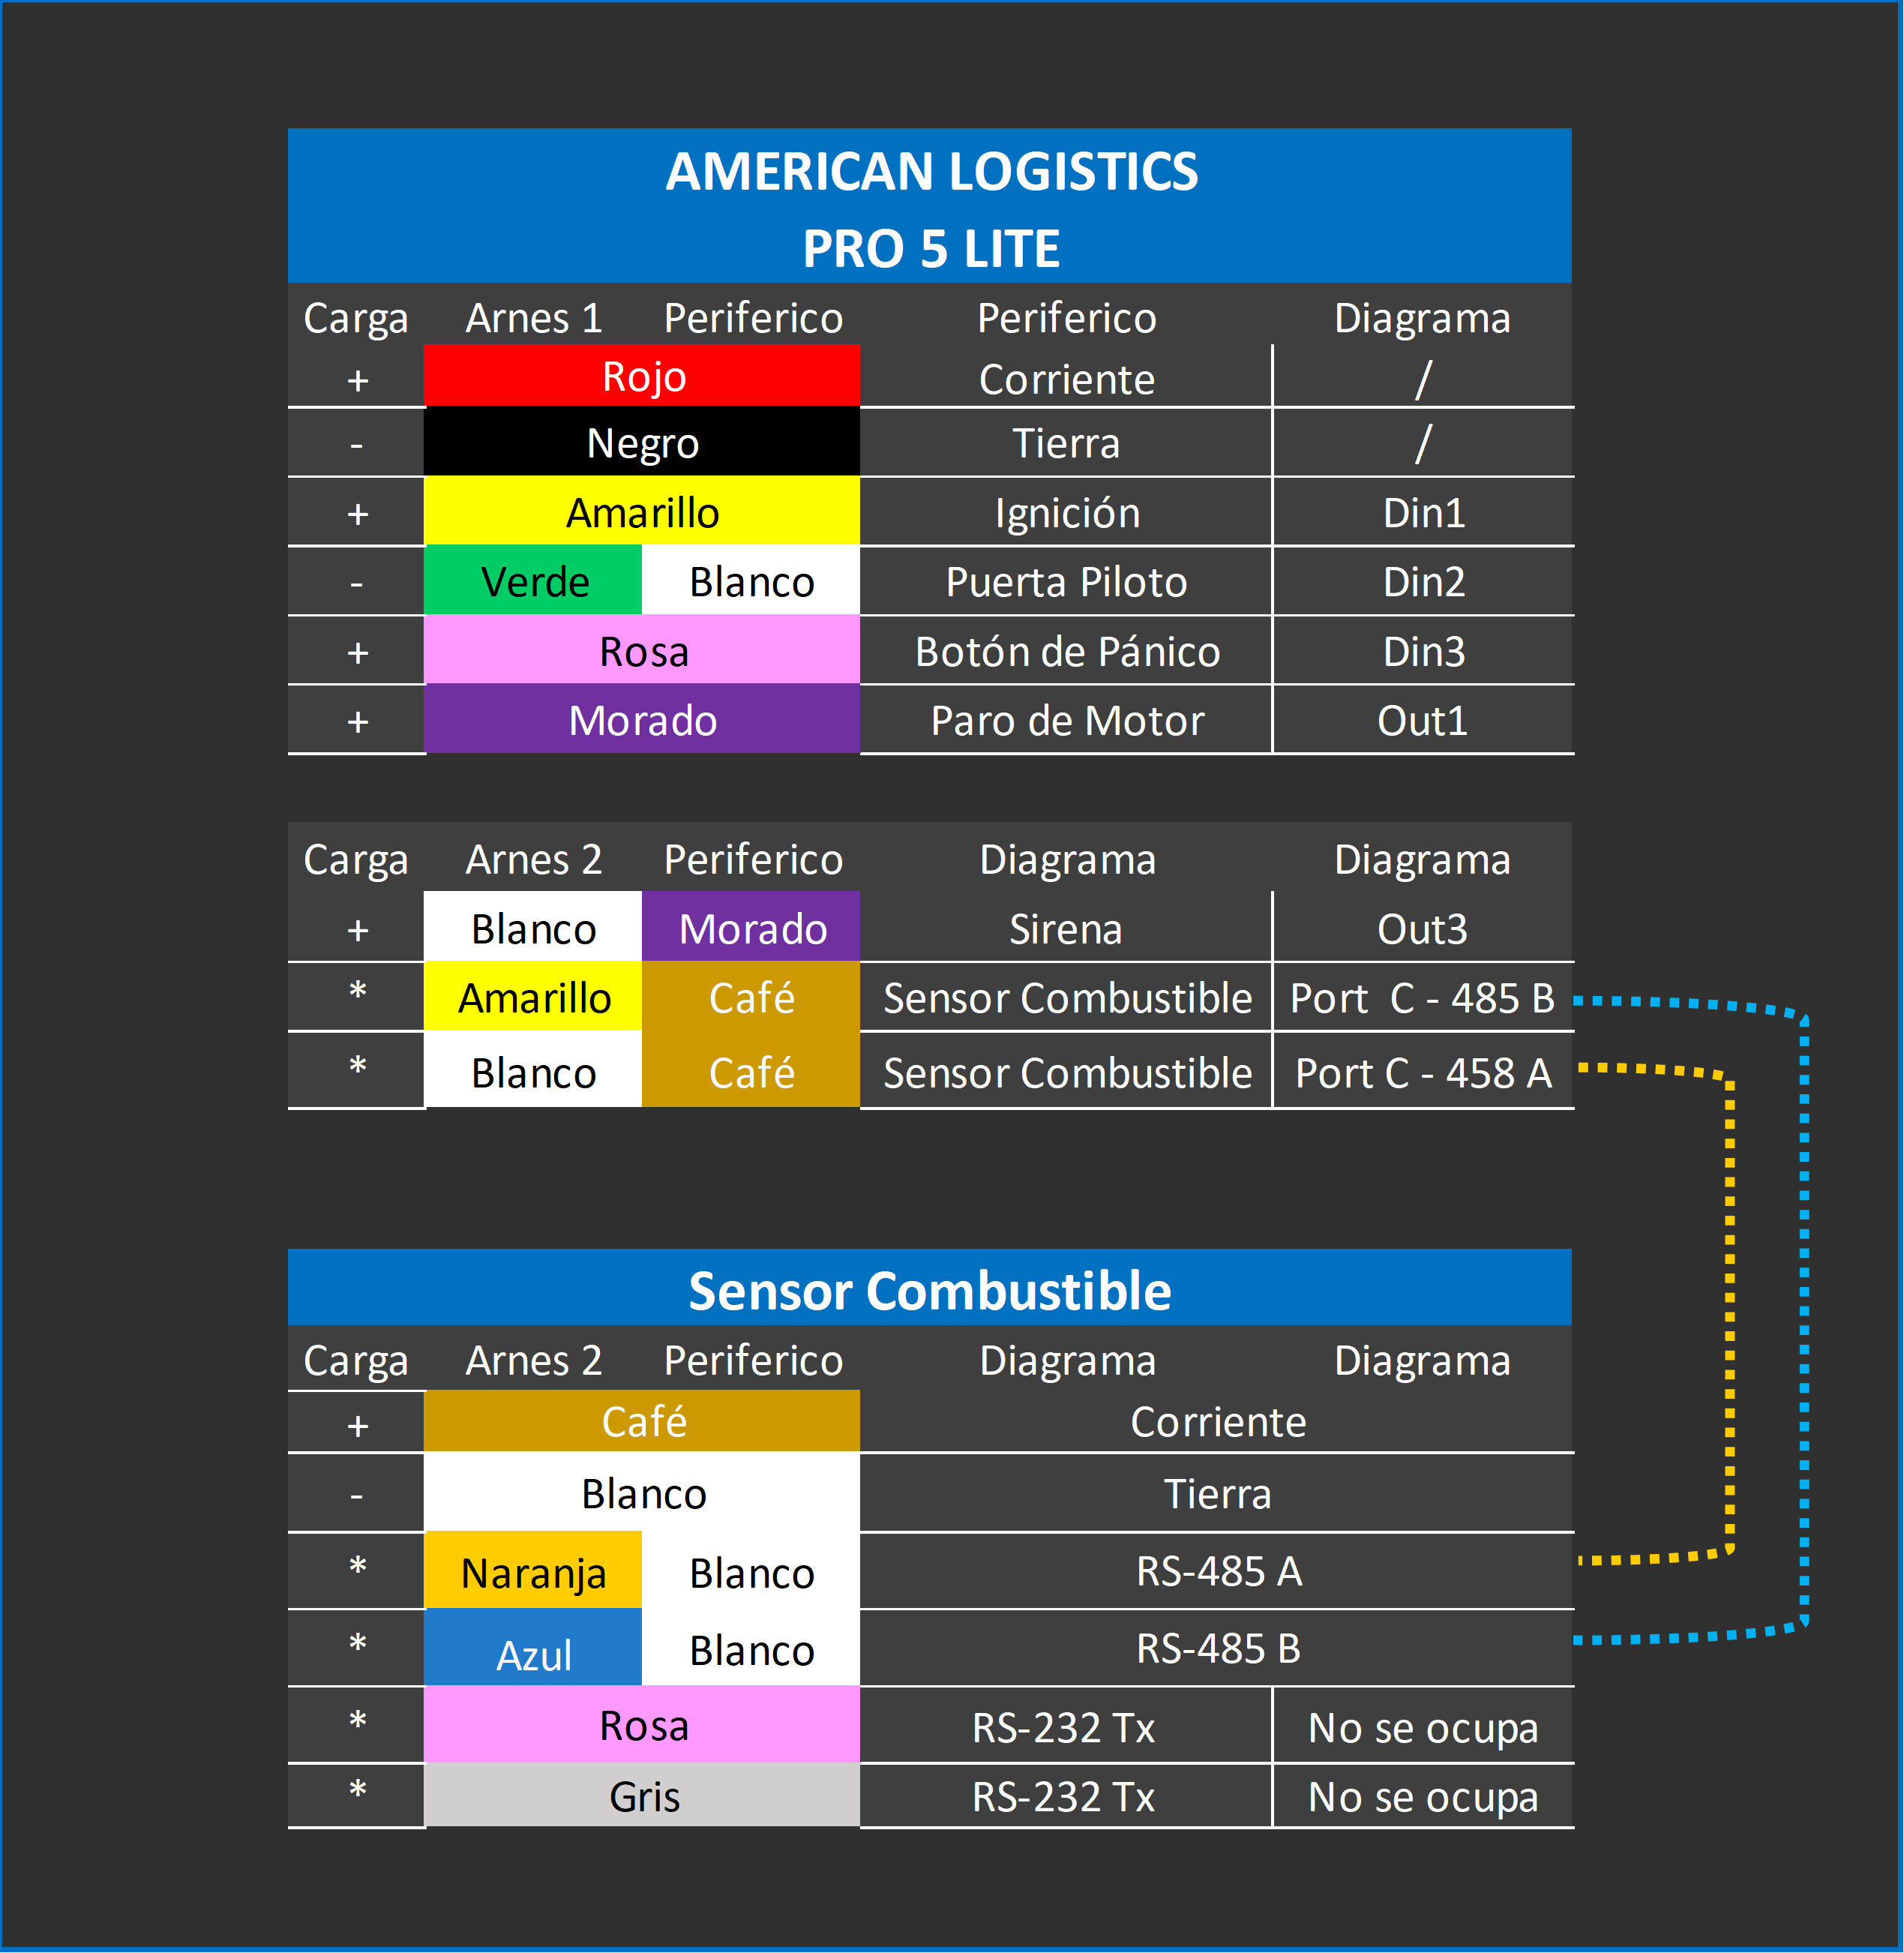
Task: Select the RS-485 A cell
Action: (x=1217, y=1570)
